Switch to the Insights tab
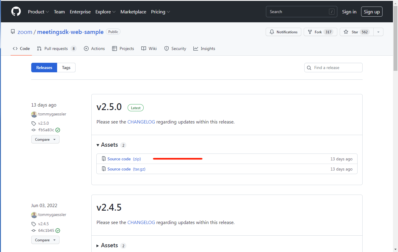The width and height of the screenshot is (398, 252). click(204, 48)
